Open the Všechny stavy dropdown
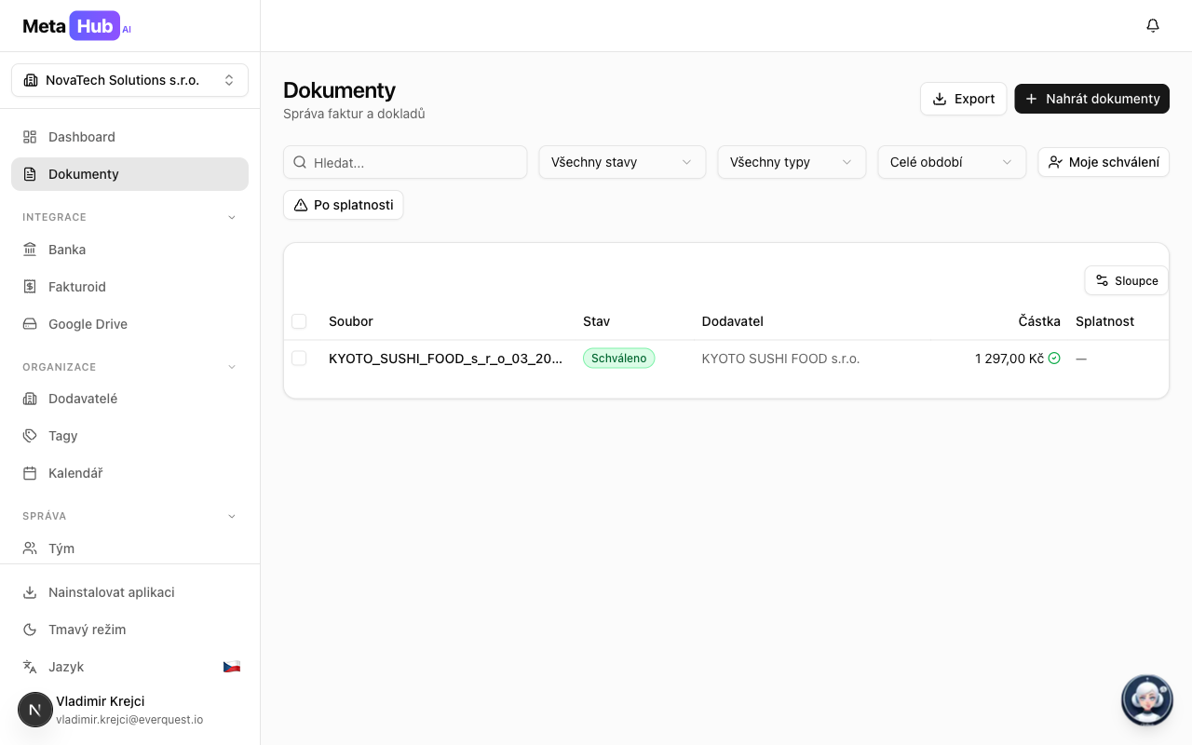Screen dimensions: 1192x745 (621, 162)
